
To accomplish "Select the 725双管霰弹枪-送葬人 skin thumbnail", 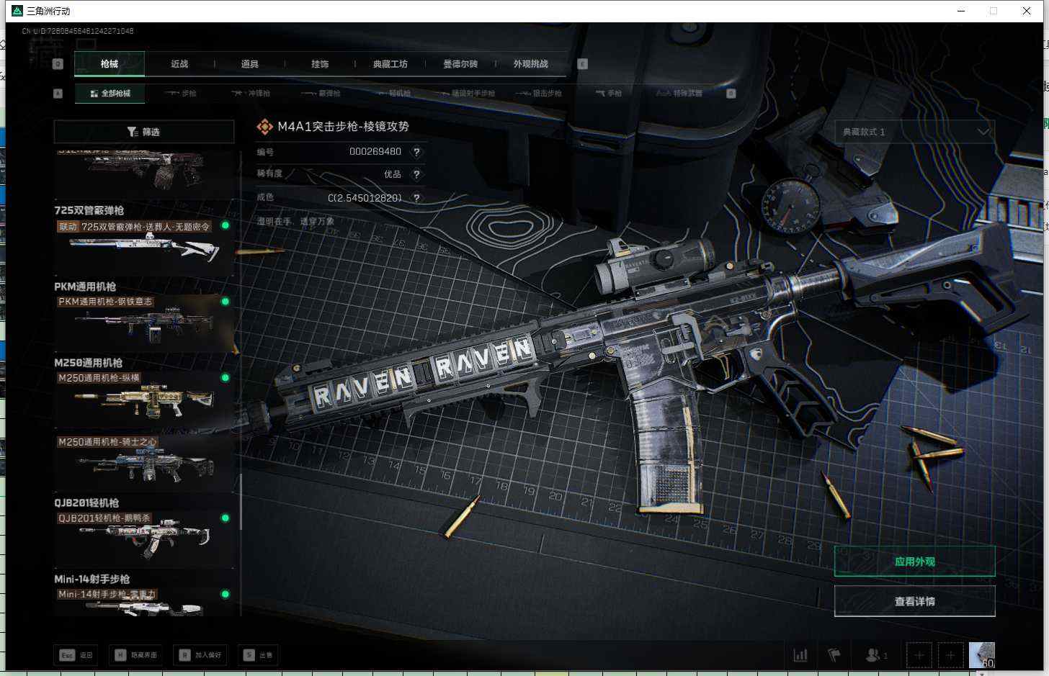I will tap(144, 247).
